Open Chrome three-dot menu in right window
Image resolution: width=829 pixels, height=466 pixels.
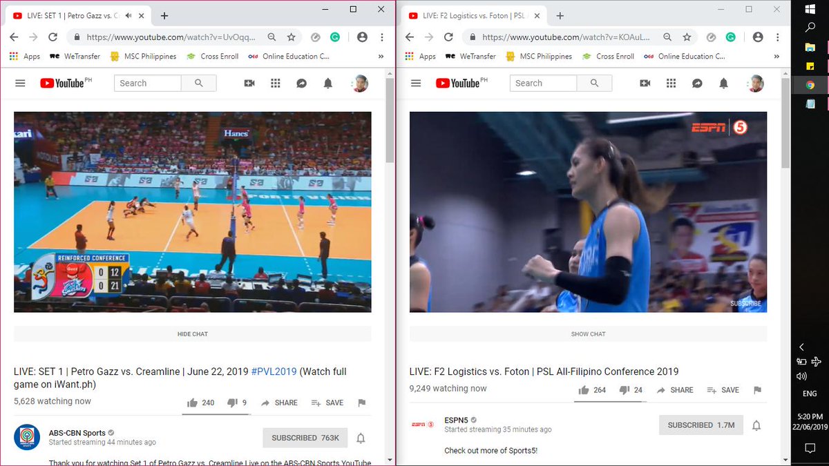(x=777, y=37)
